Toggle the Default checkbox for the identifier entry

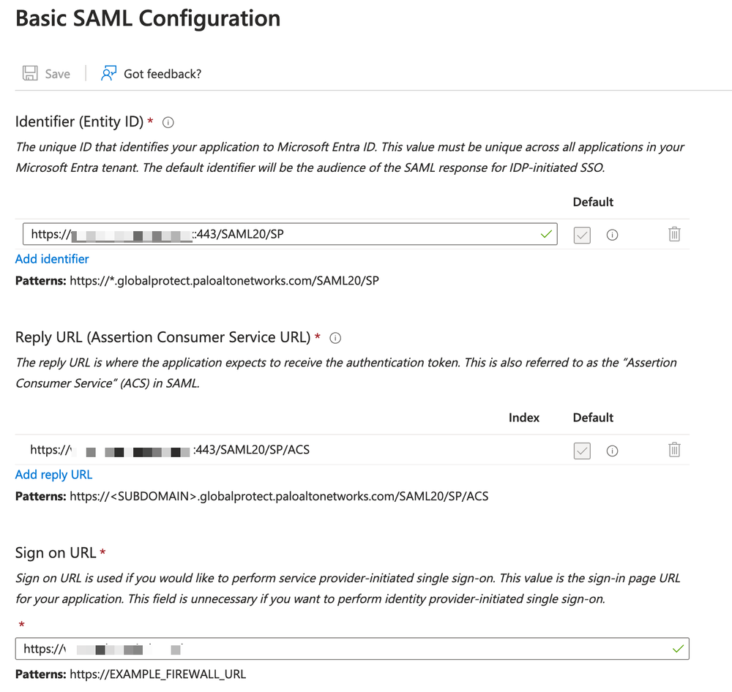point(581,234)
